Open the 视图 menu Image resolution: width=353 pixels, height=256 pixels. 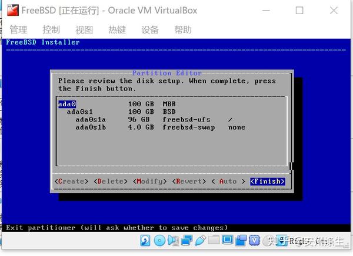(x=84, y=30)
